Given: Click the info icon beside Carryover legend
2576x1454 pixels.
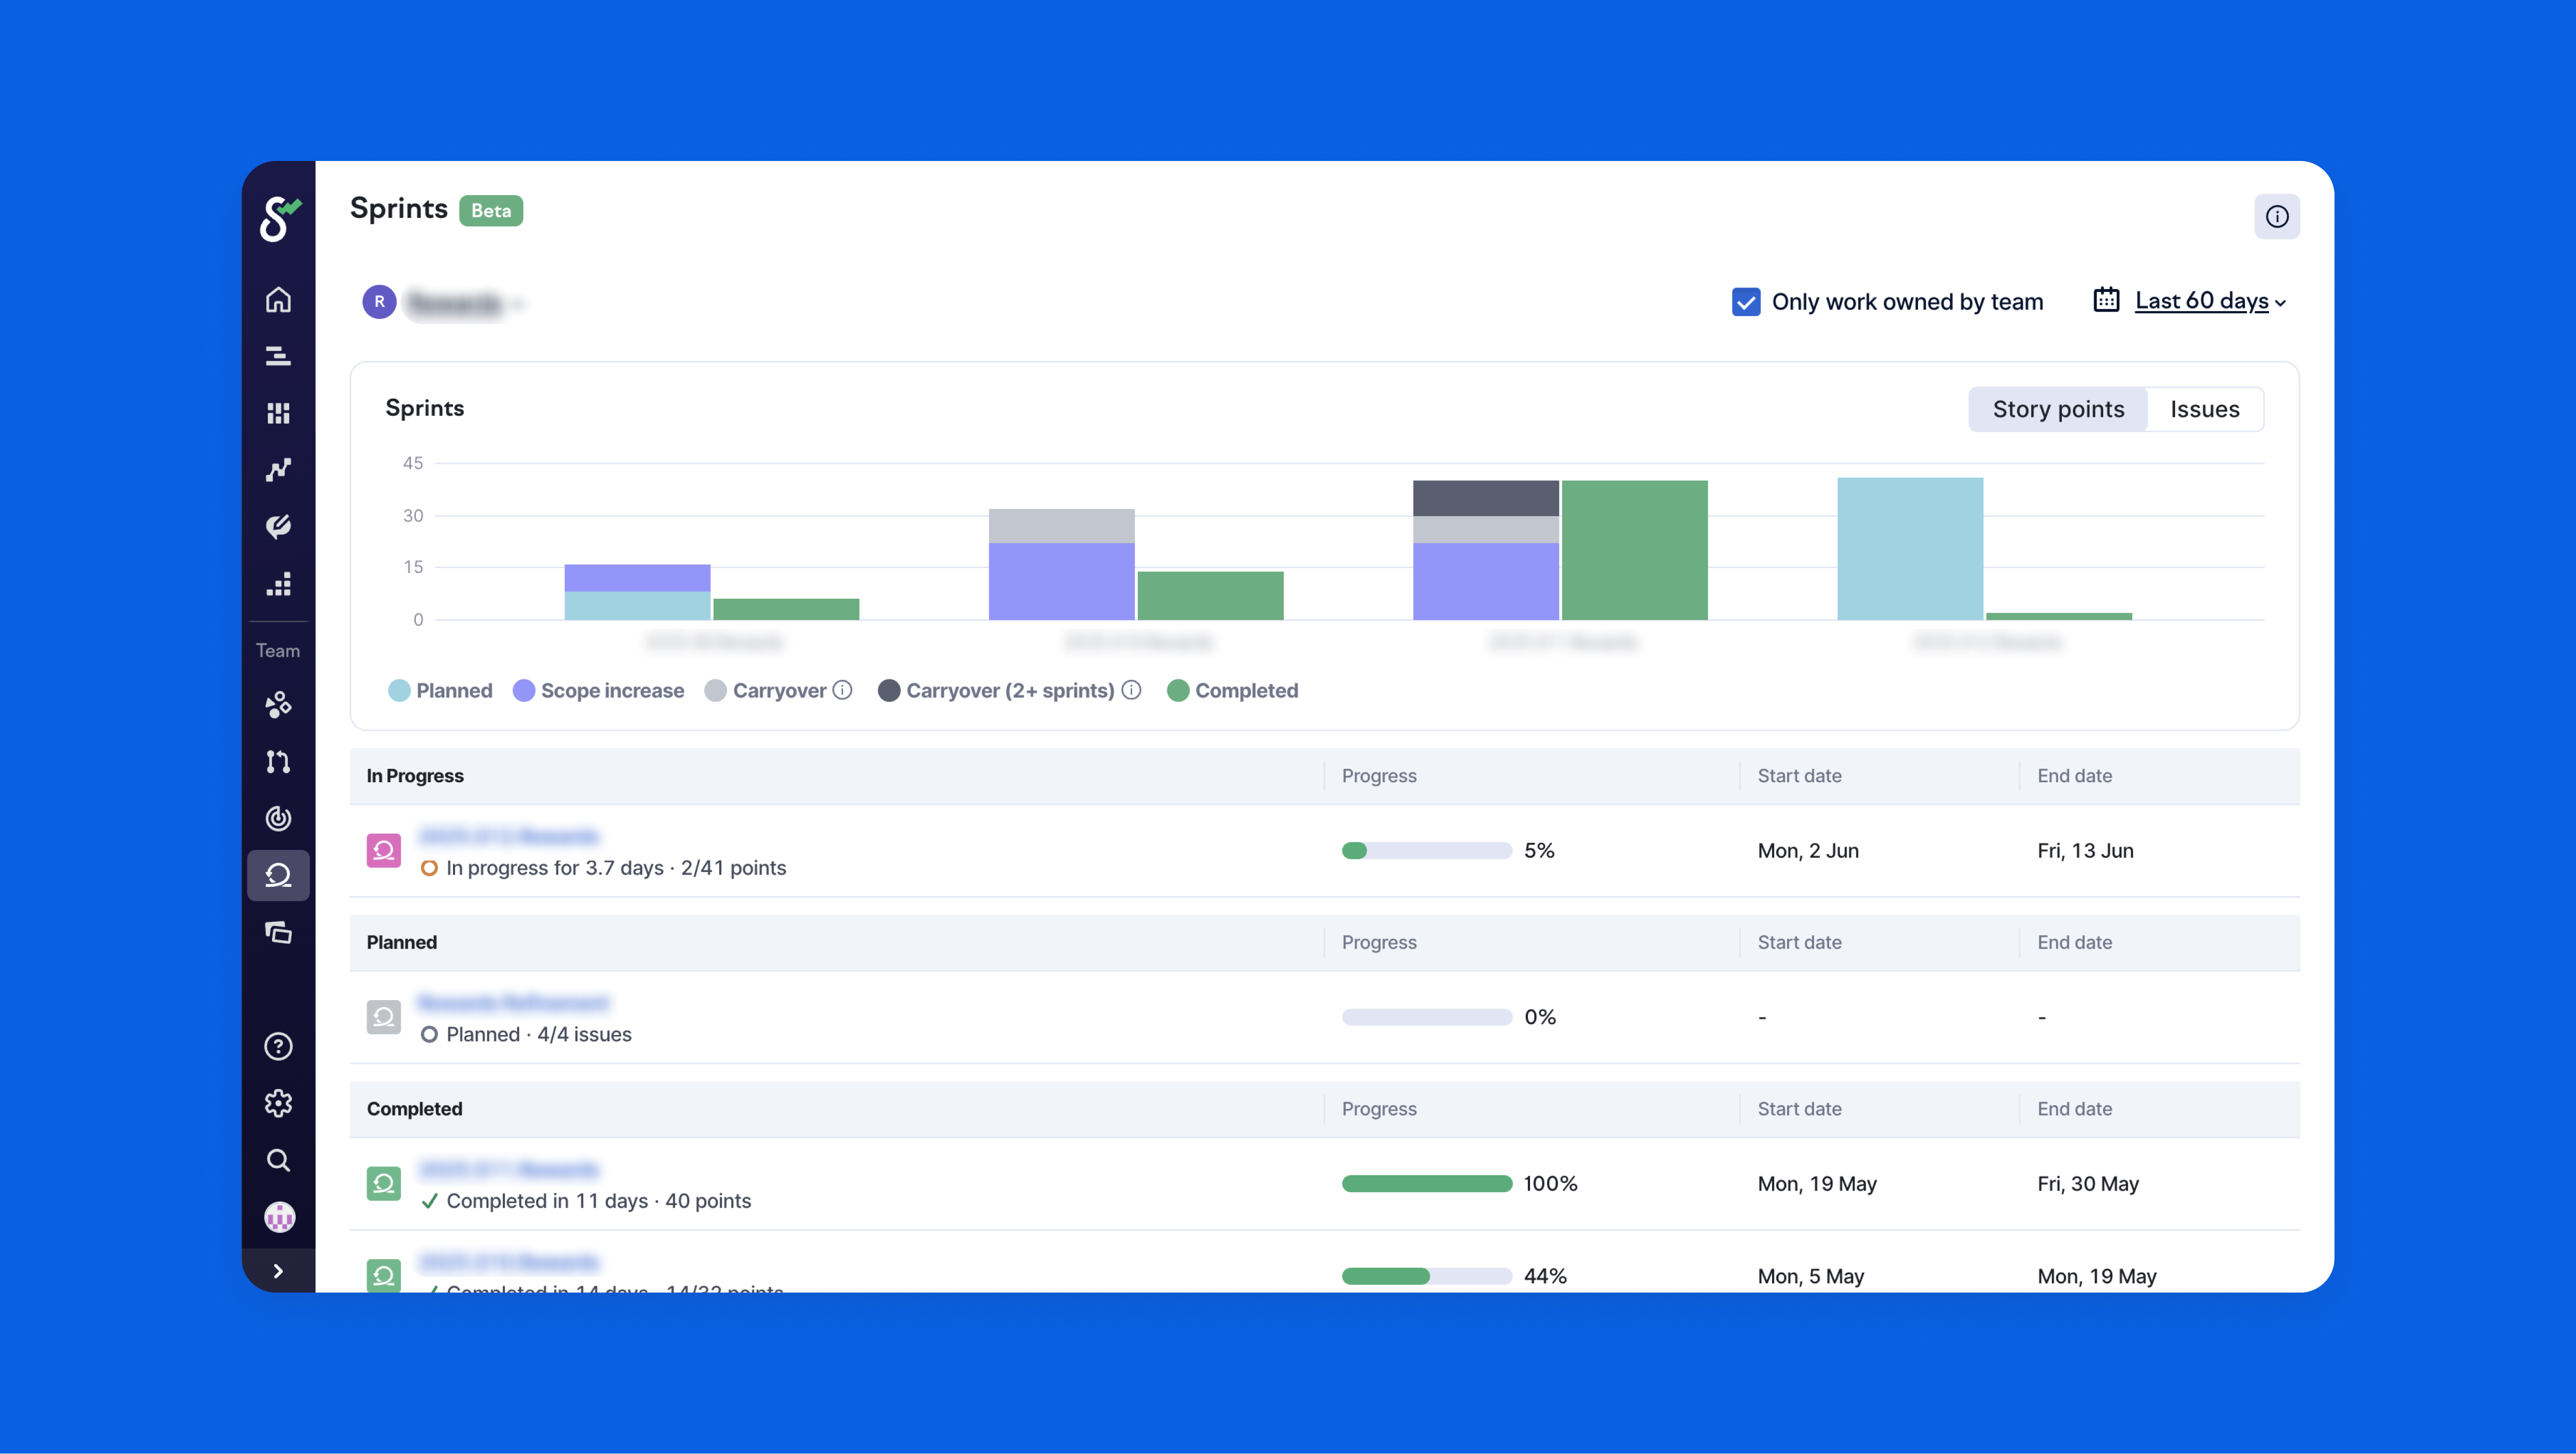Looking at the screenshot, I should [x=843, y=690].
